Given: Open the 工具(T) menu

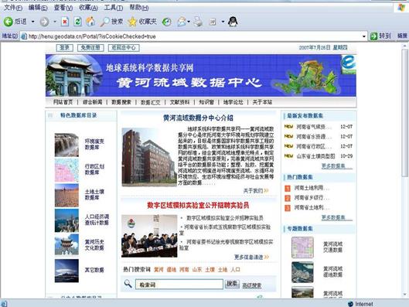Looking at the screenshot, I should [114, 8].
